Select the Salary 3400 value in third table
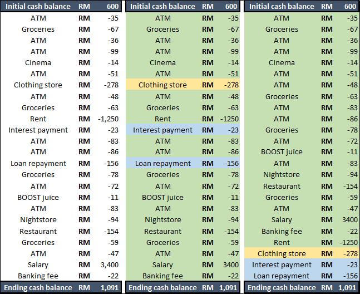 [x=350, y=220]
